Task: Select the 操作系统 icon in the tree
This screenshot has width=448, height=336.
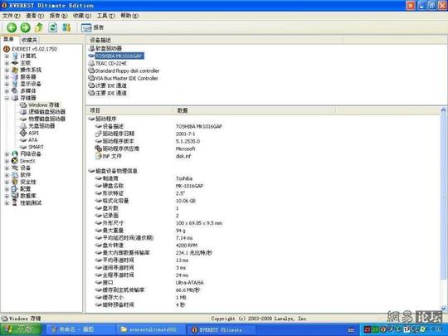Action: pos(15,70)
